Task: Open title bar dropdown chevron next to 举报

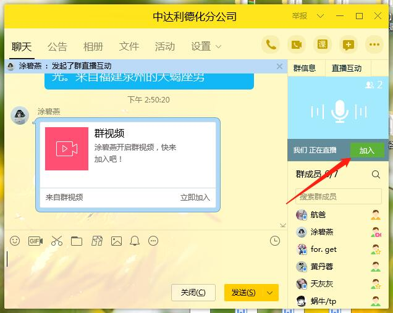Action: [320, 16]
